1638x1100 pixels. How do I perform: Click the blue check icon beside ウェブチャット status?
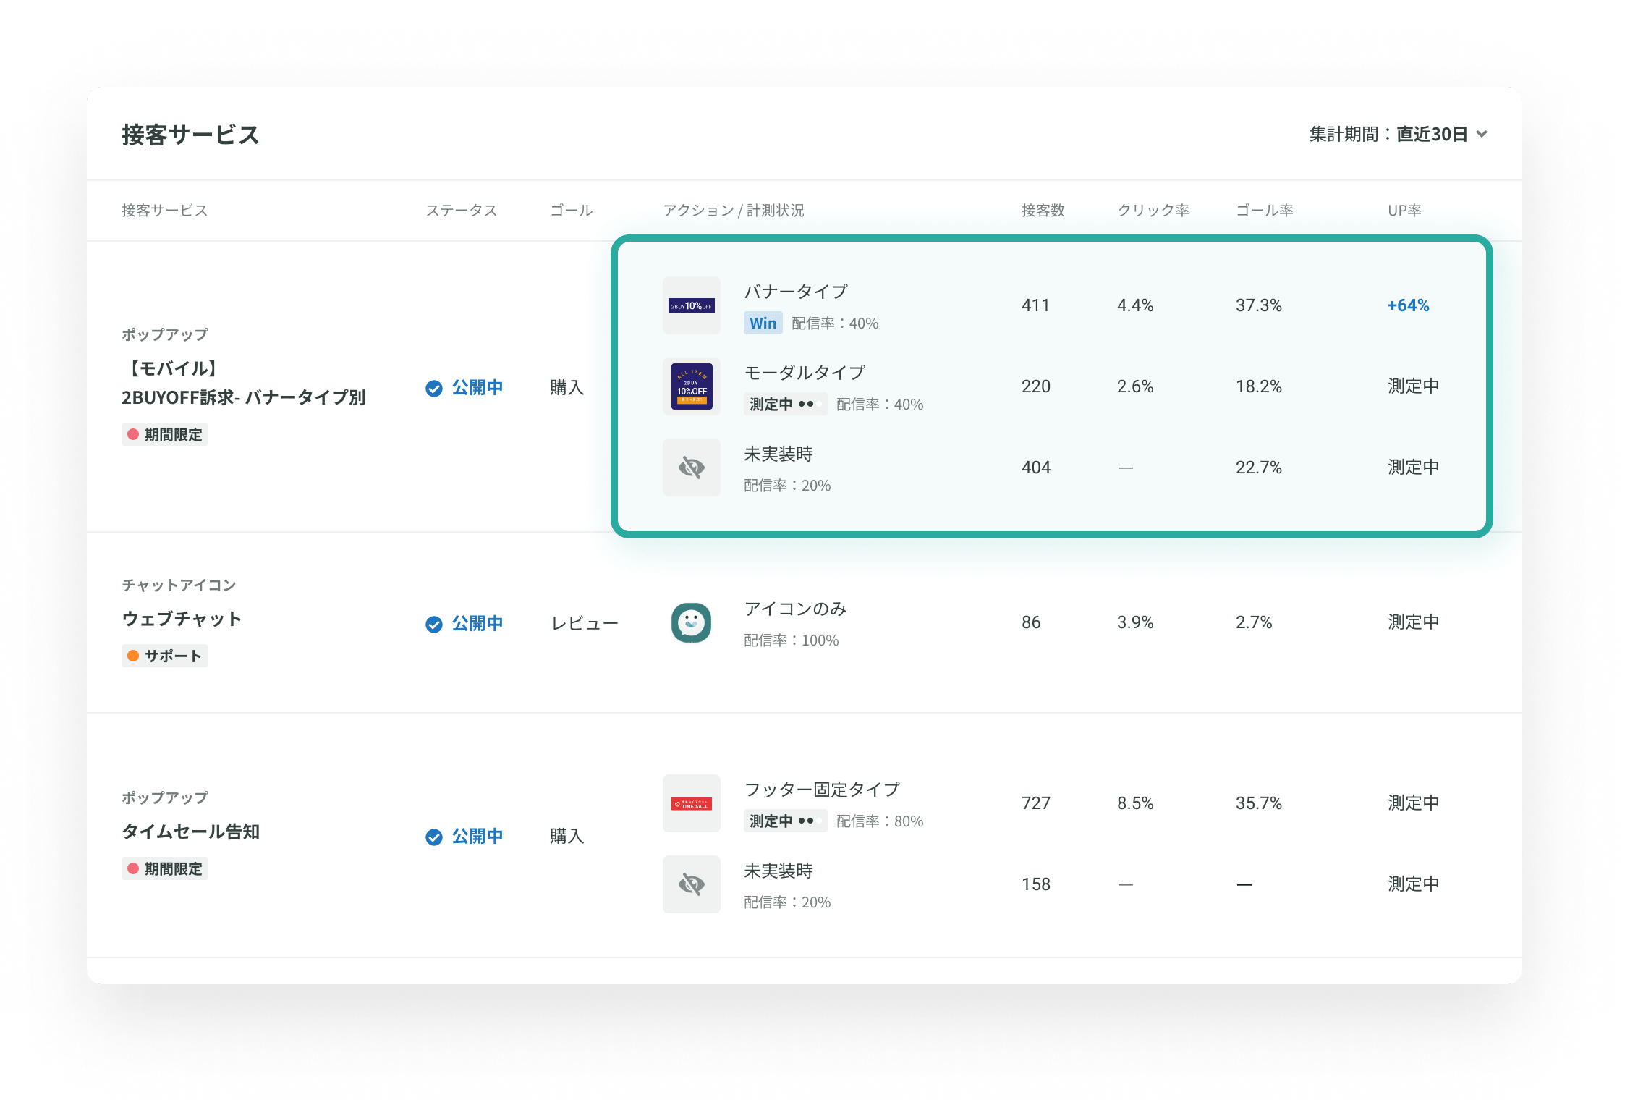pyautogui.click(x=434, y=624)
